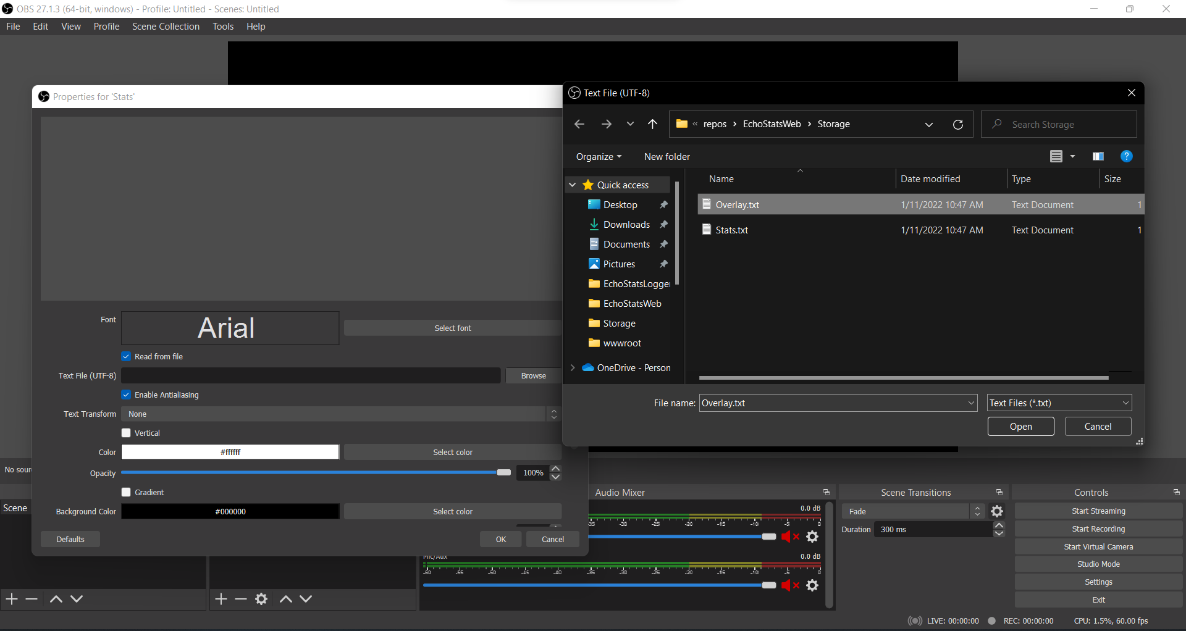This screenshot has height=631, width=1186.
Task: Expand the address bar path dropdown
Action: click(929, 124)
